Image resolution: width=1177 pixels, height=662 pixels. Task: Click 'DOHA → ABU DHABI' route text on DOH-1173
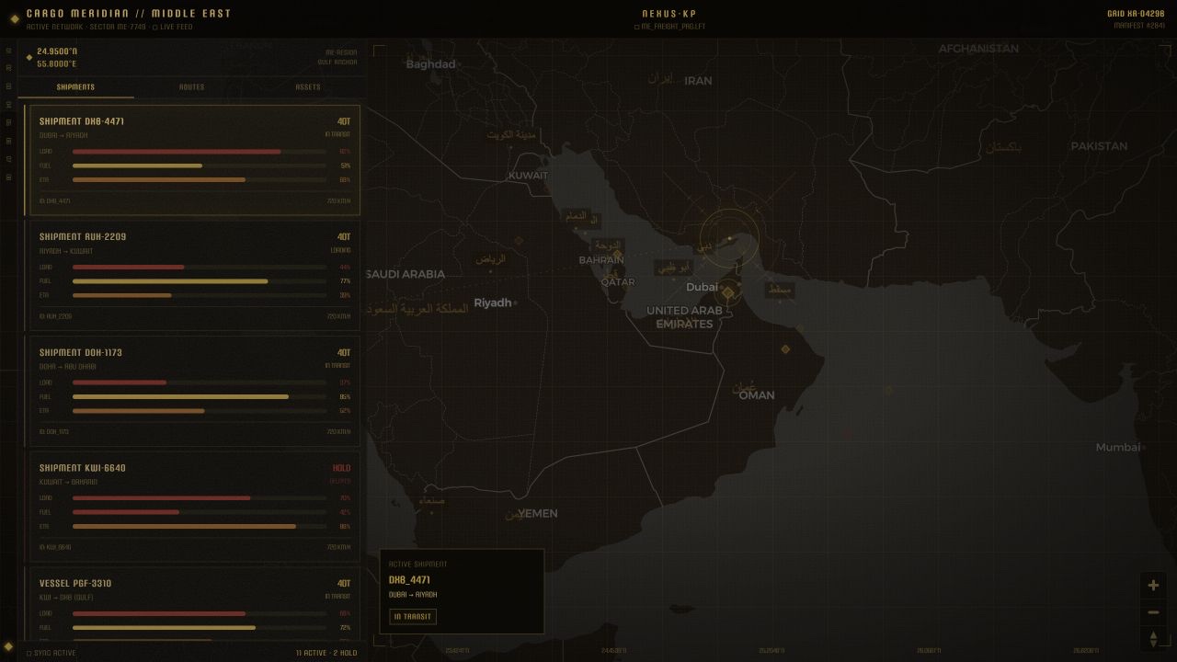pos(67,366)
